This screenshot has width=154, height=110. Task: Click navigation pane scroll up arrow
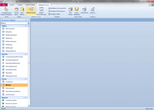[29, 26]
